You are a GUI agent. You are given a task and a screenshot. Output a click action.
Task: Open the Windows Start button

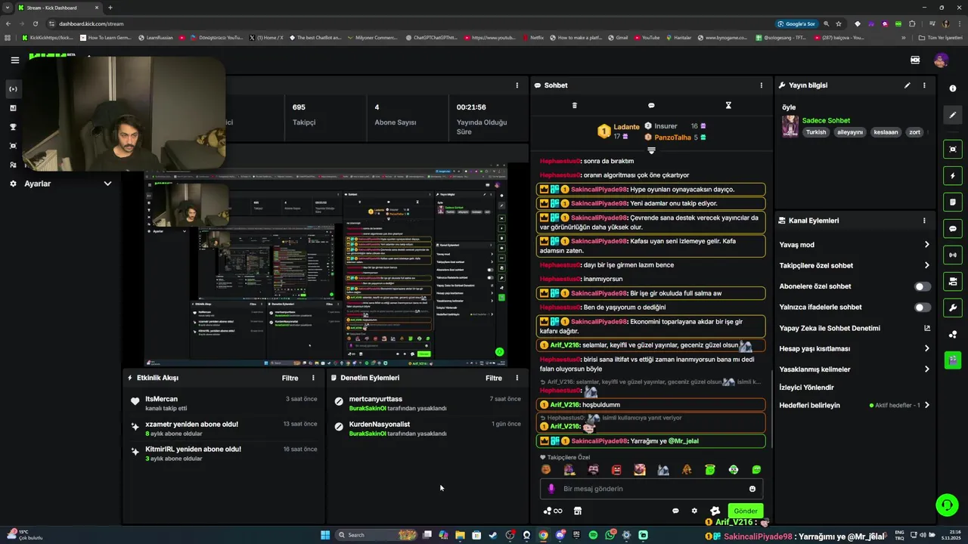(x=325, y=535)
